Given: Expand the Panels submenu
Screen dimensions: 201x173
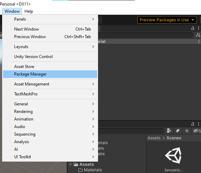Looking at the screenshot, I should click(x=50, y=19).
